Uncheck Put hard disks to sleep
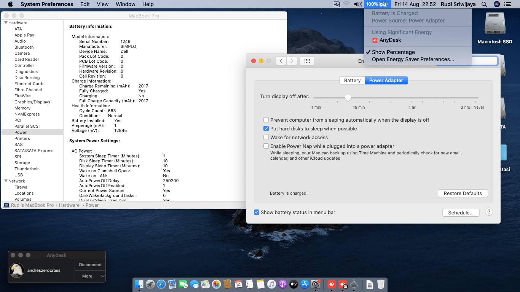 click(266, 129)
